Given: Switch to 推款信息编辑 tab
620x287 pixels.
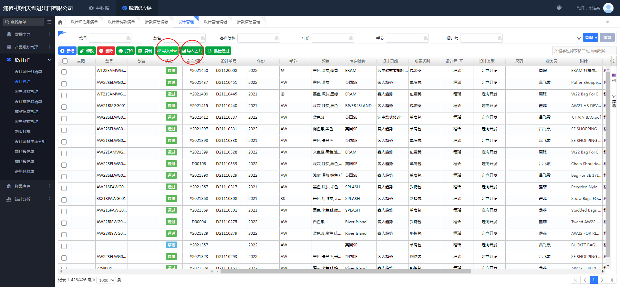Looking at the screenshot, I should click(x=157, y=22).
